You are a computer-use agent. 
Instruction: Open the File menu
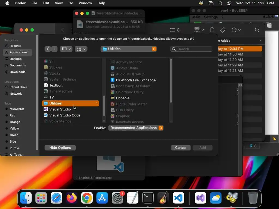[x=34, y=3]
